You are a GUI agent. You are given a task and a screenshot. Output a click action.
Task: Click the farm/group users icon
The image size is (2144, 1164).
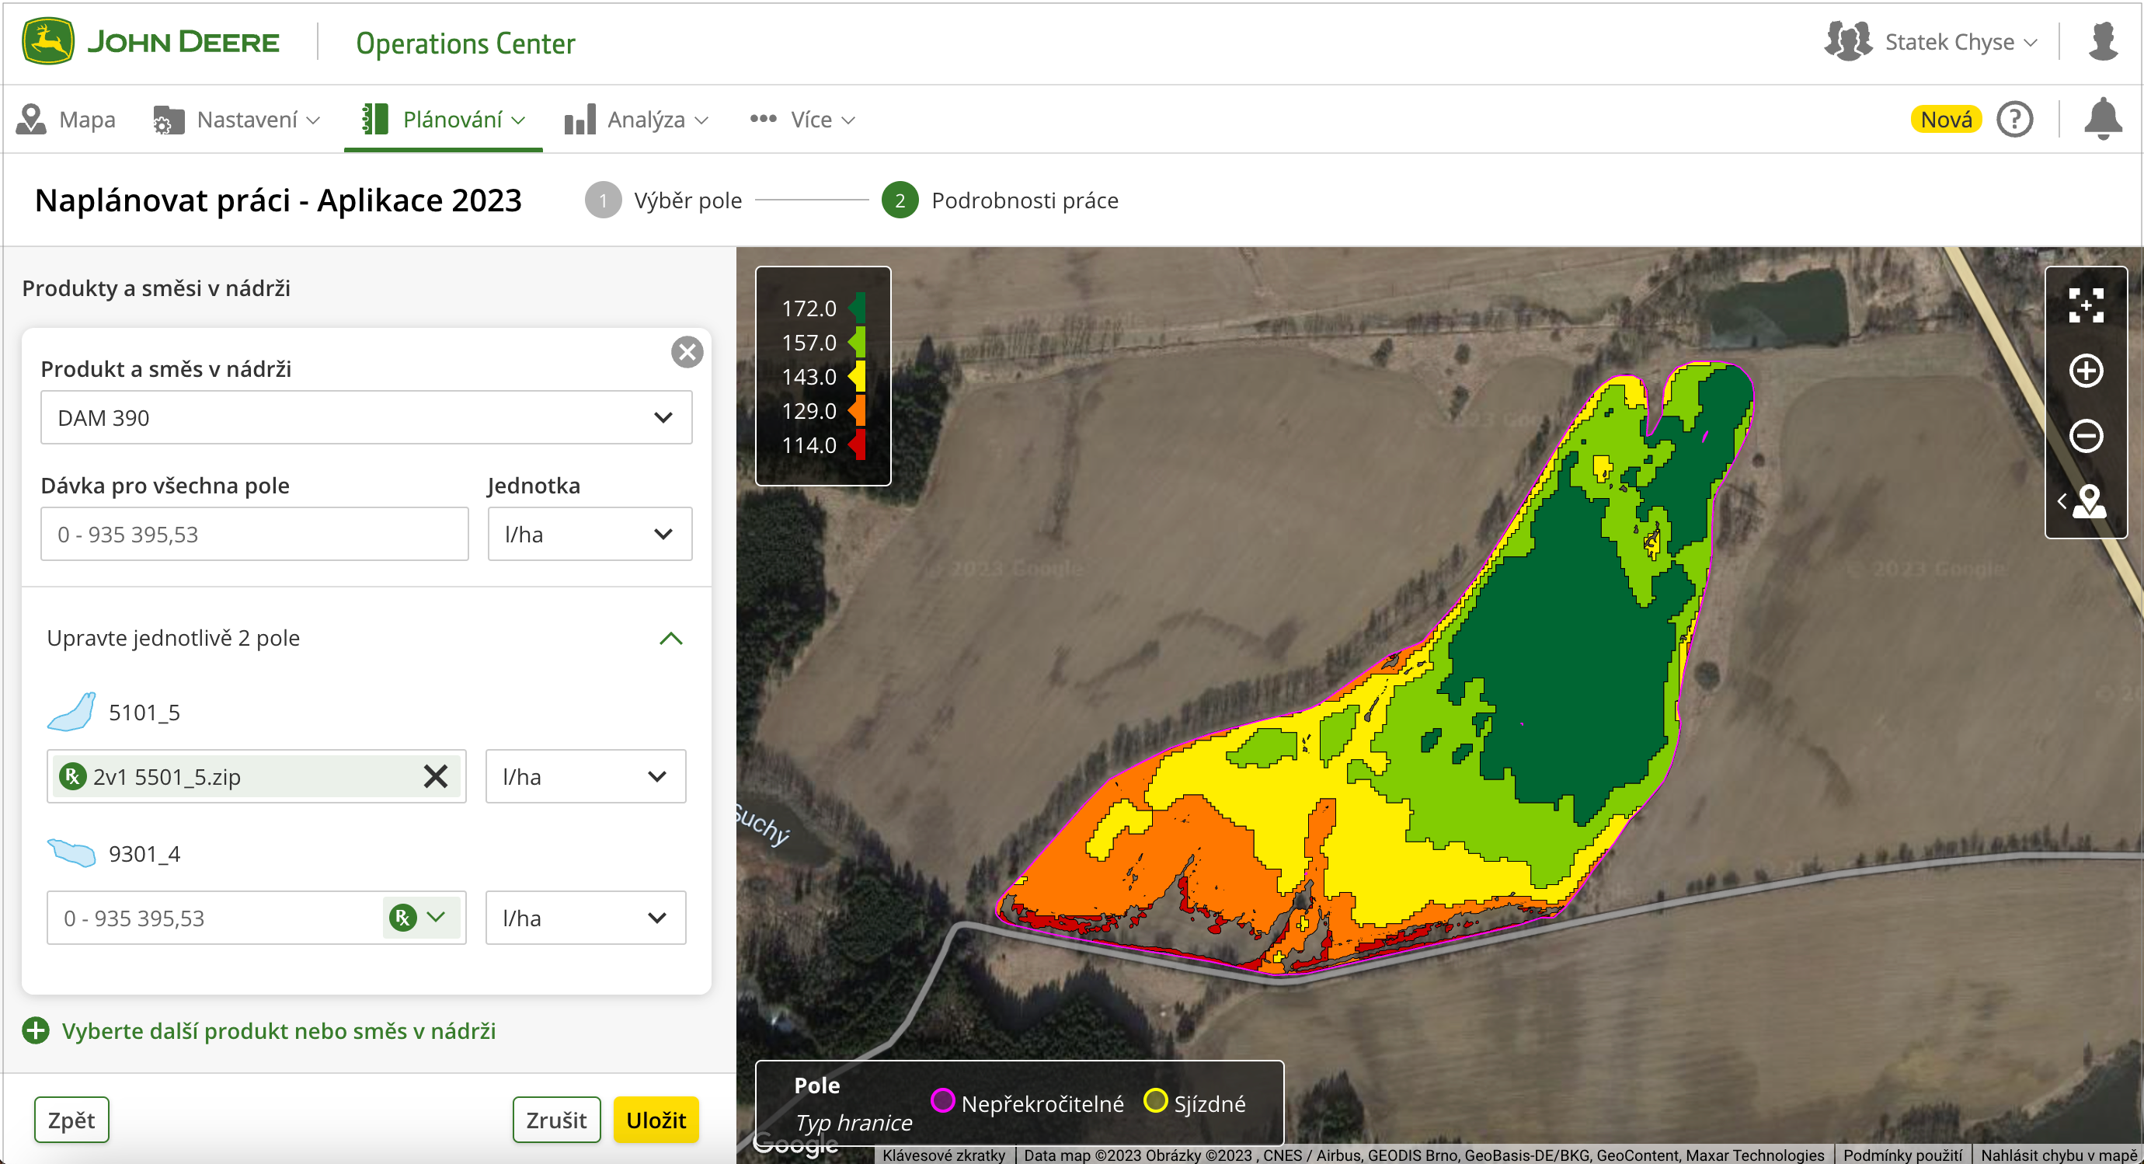pos(1849,40)
